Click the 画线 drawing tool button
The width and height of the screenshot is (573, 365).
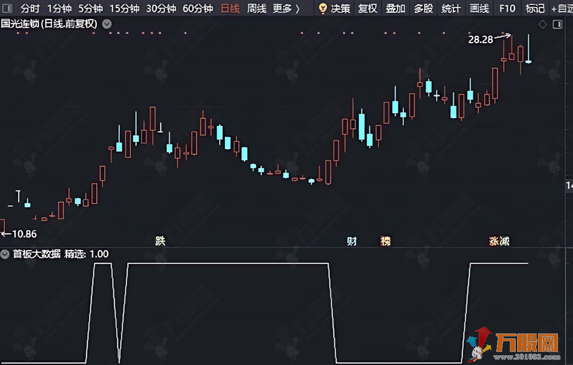479,8
